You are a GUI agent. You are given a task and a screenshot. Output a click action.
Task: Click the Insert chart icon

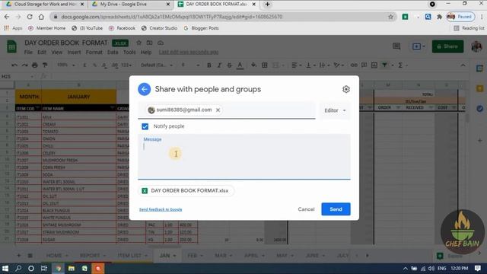click(374, 65)
